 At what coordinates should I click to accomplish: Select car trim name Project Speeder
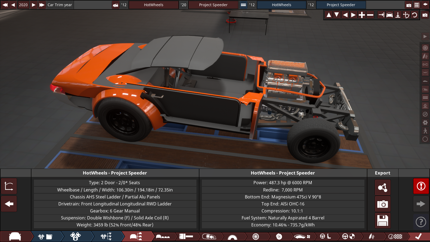click(213, 5)
